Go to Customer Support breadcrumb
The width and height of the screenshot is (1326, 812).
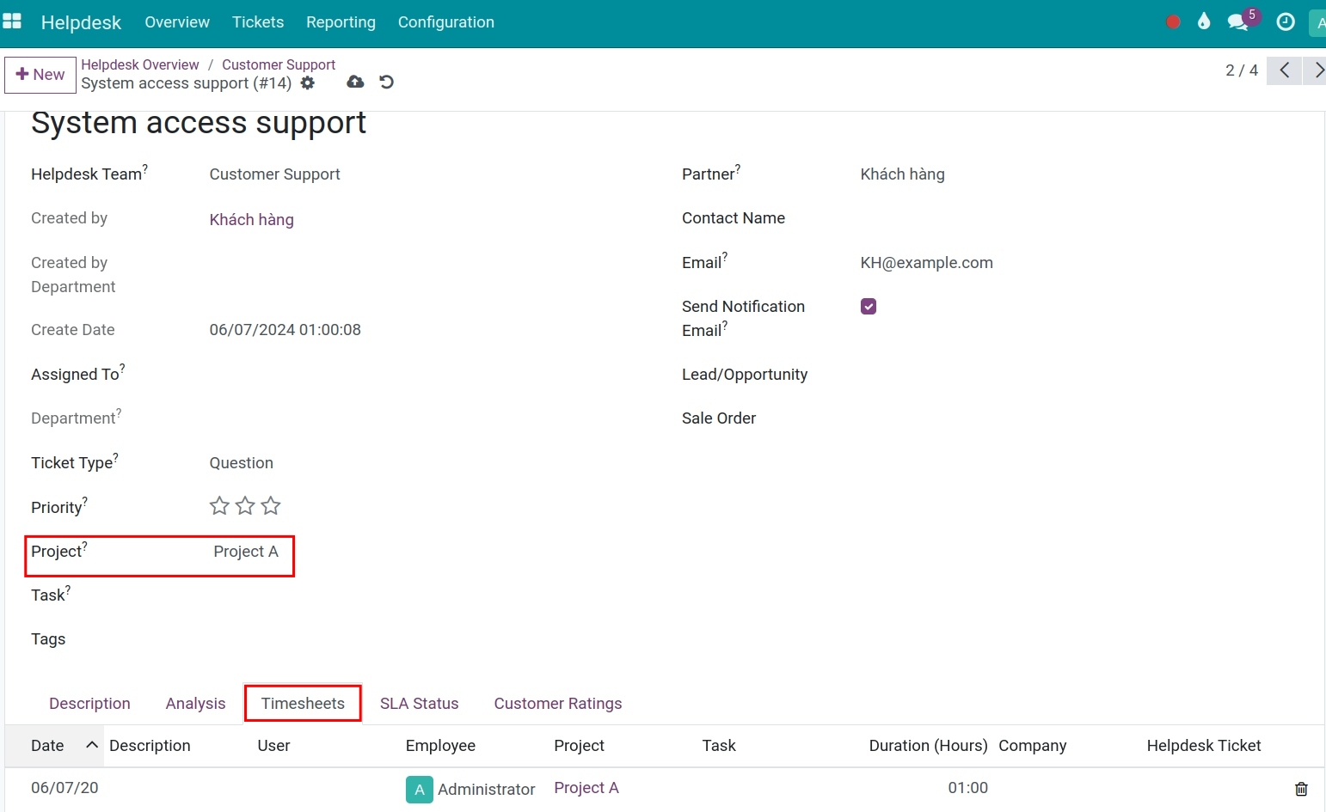tap(279, 64)
